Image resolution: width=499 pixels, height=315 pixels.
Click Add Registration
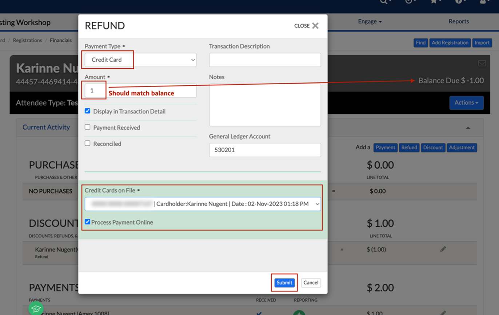pos(450,43)
